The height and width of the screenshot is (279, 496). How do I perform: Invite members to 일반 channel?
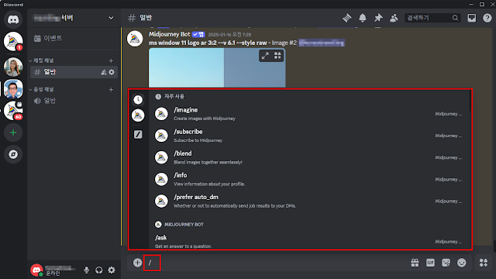pyautogui.click(x=104, y=72)
